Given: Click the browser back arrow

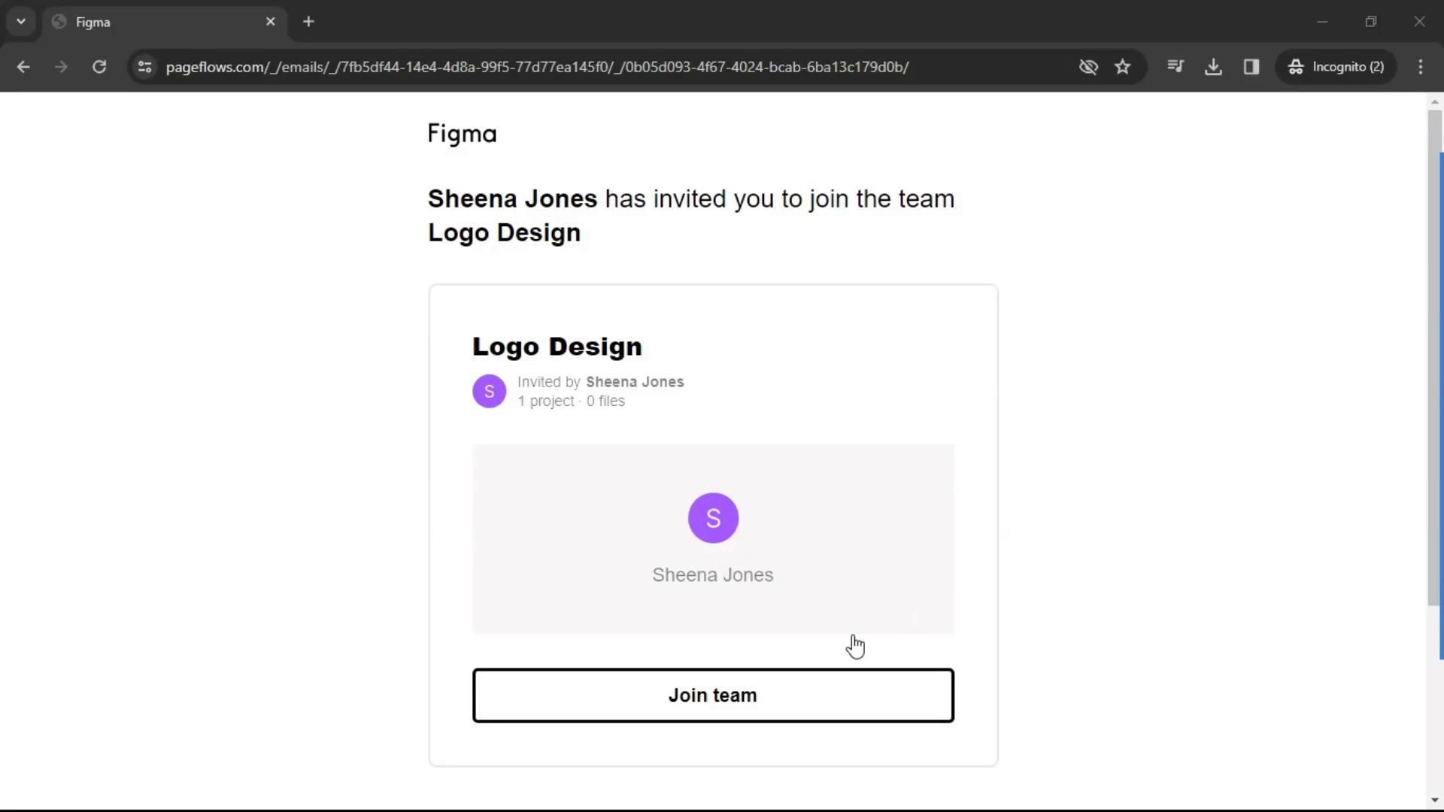Looking at the screenshot, I should pos(23,67).
